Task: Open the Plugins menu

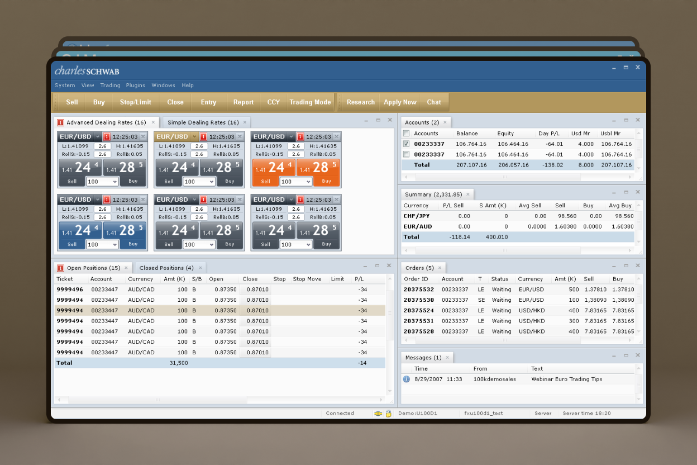Action: click(x=135, y=86)
